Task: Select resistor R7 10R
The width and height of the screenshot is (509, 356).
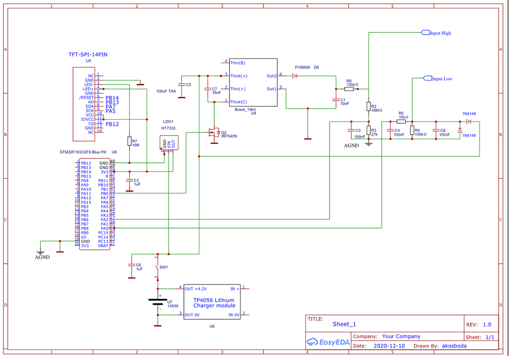Action: coord(130,141)
